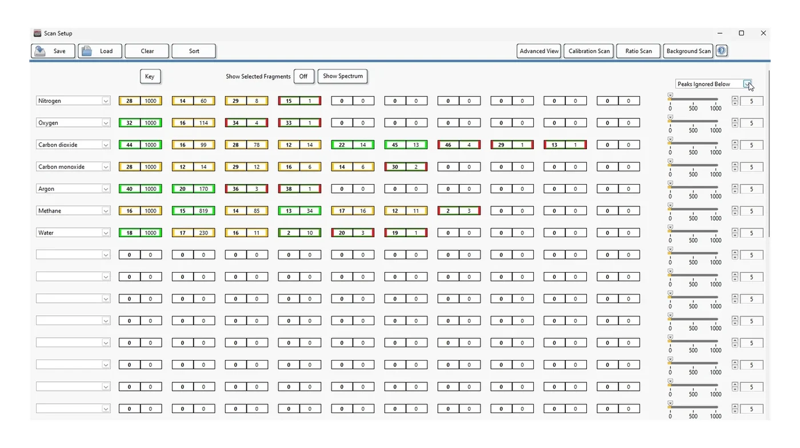Open the Carbon monoxide gas dropdown

tap(106, 167)
